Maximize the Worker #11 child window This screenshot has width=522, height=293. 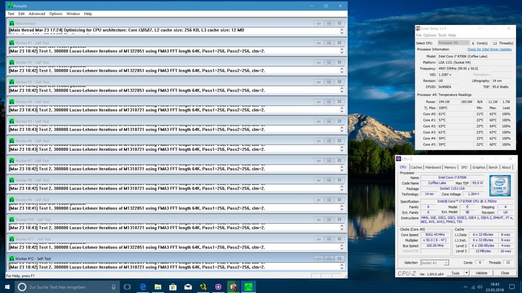pos(329,239)
